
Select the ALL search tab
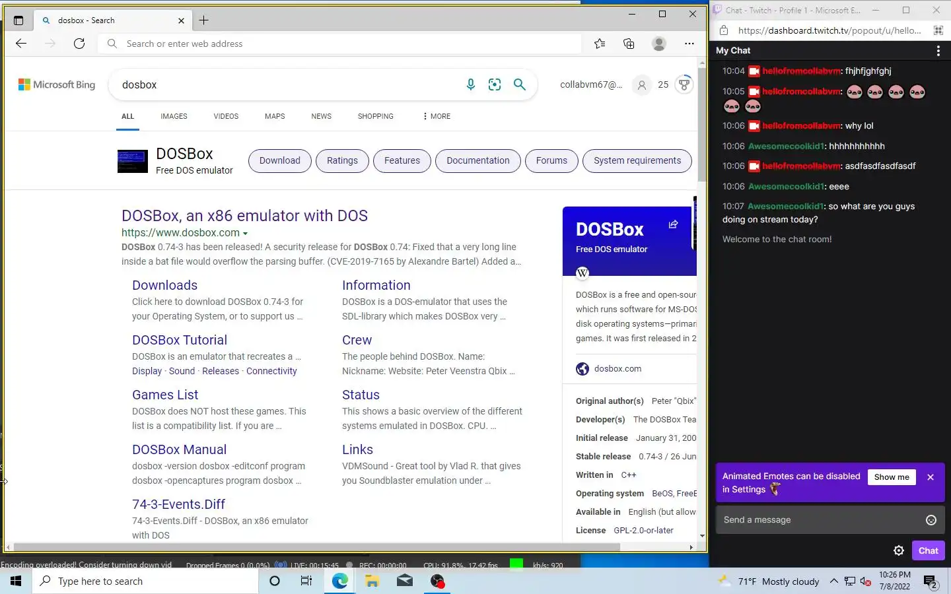coord(127,116)
